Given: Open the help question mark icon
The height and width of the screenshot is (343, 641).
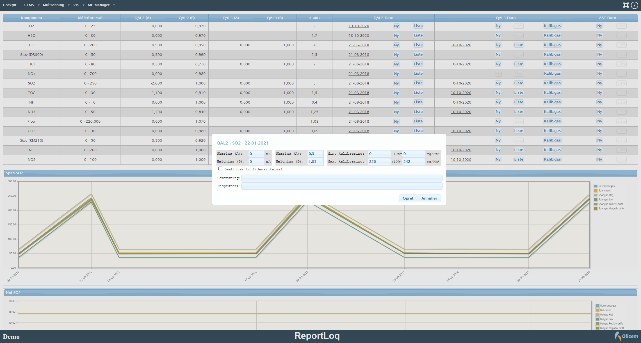Looking at the screenshot, I should coord(635,5).
